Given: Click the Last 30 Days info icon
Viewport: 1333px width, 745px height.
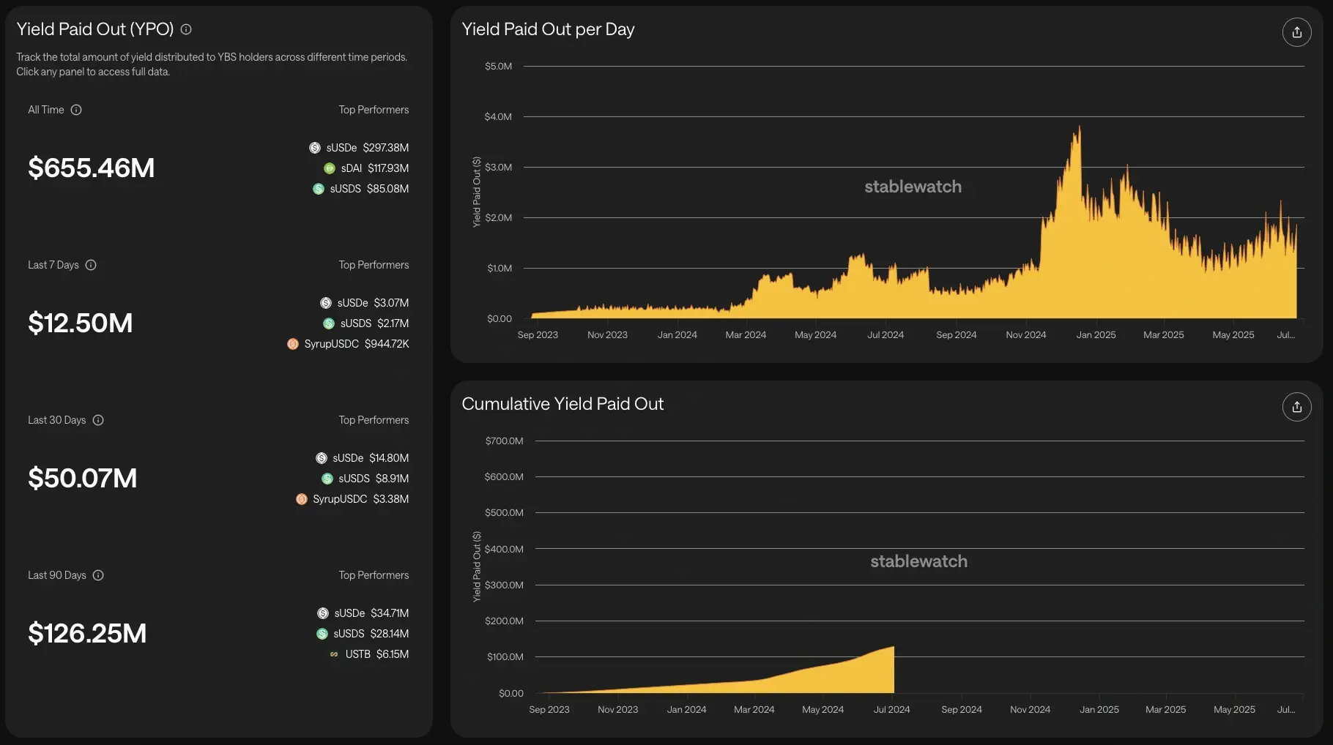Looking at the screenshot, I should click(x=98, y=420).
